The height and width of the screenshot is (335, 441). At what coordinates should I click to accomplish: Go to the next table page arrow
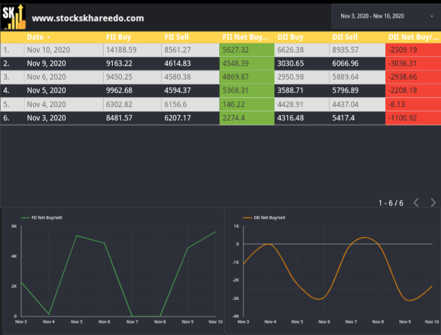(433, 202)
